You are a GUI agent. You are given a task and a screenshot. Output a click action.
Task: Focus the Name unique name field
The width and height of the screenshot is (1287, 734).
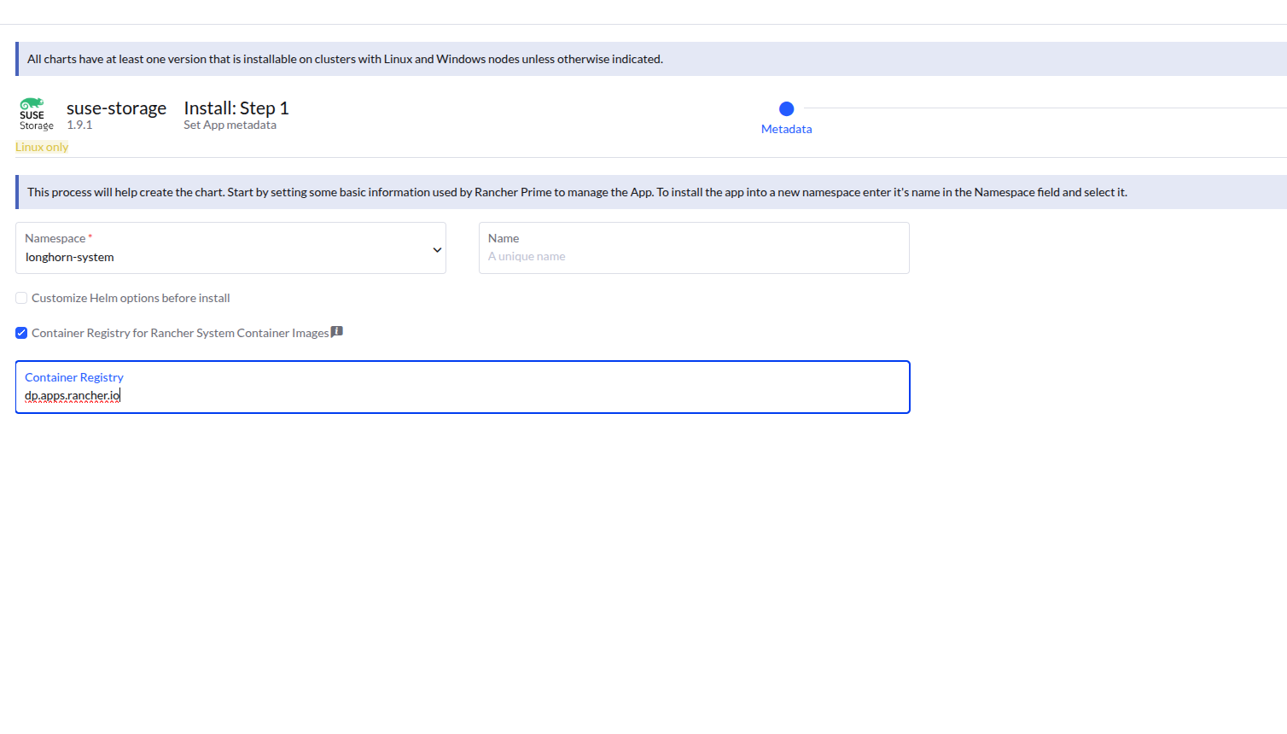point(693,256)
